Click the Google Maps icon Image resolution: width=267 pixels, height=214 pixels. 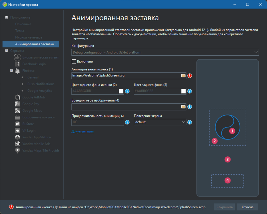point(17,111)
